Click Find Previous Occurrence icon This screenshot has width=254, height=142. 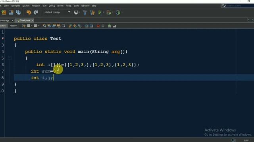pos(49,26)
